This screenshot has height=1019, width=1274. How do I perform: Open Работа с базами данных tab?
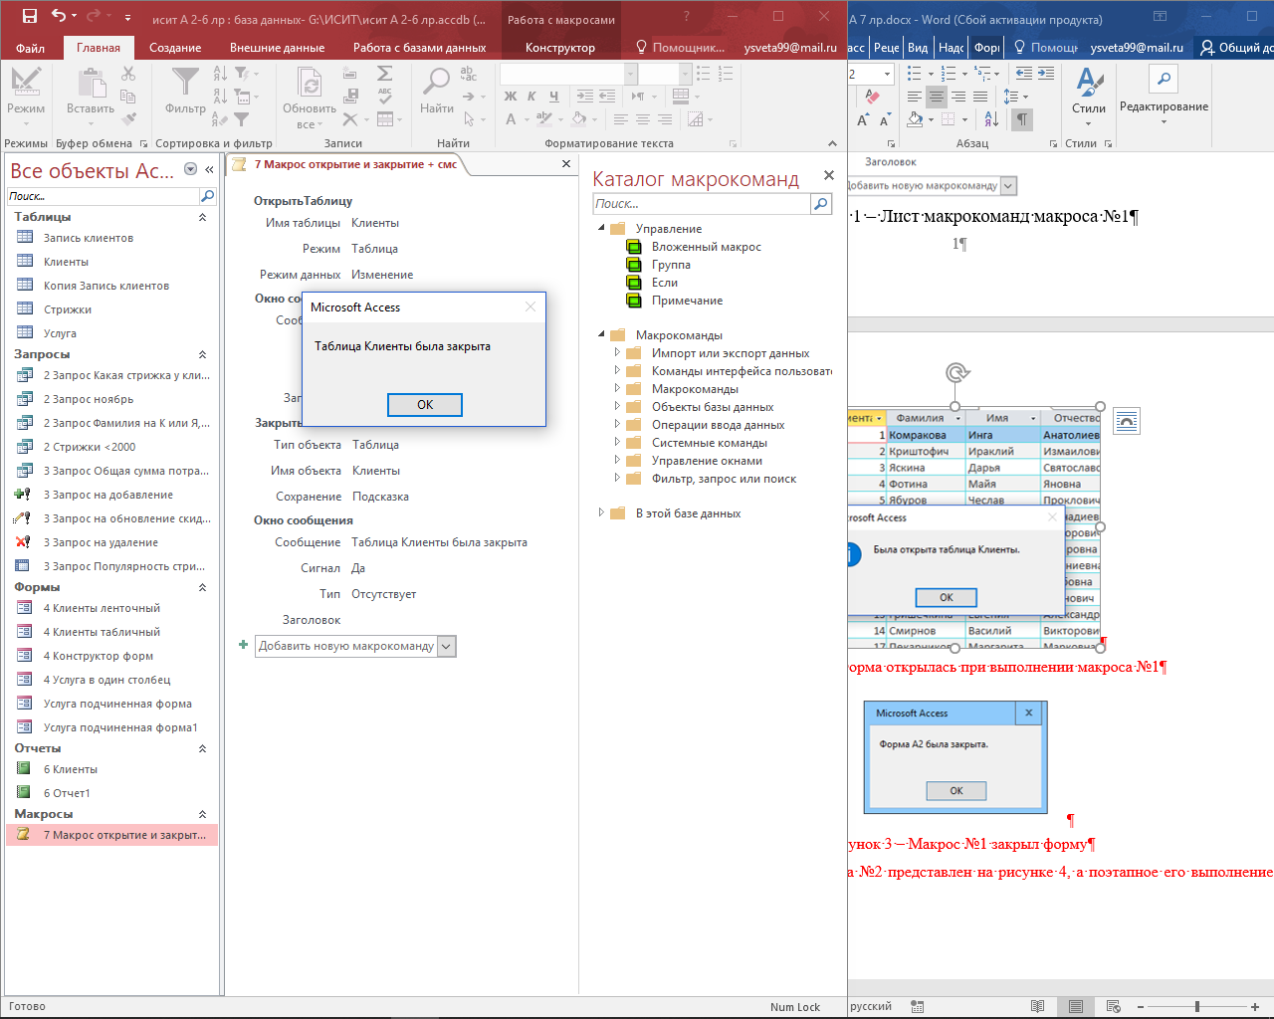(419, 48)
